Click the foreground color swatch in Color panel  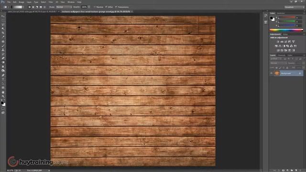point(272,18)
